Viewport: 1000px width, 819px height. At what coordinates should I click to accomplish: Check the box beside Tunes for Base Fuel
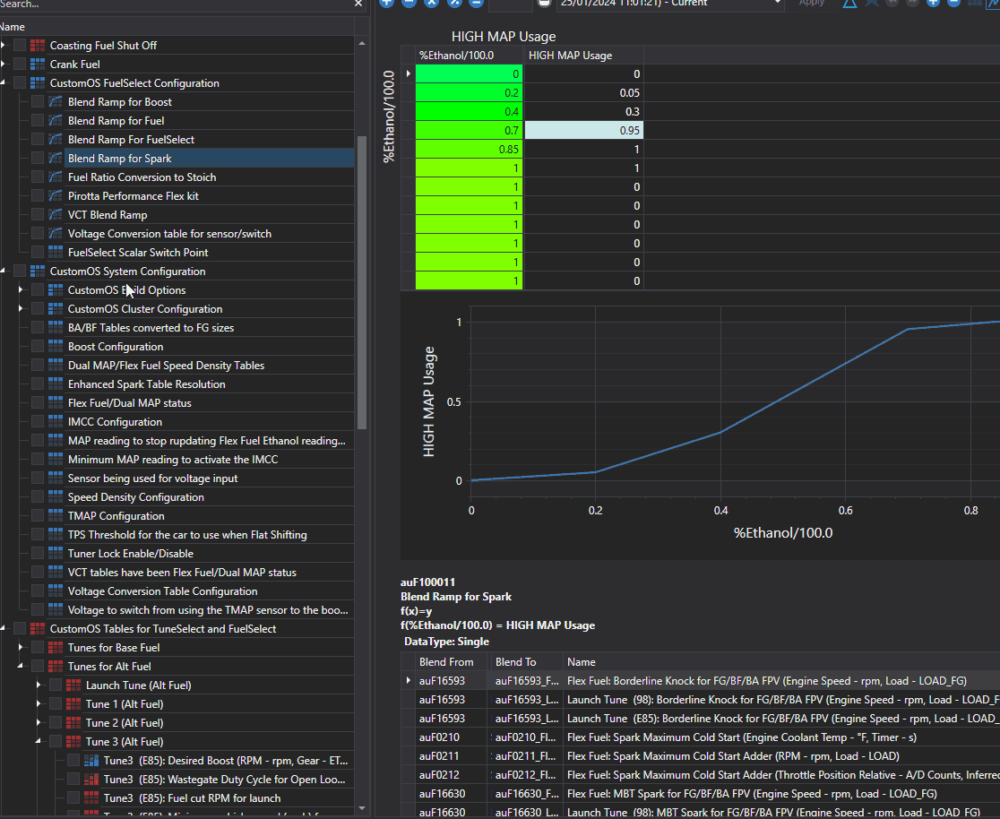click(x=38, y=648)
